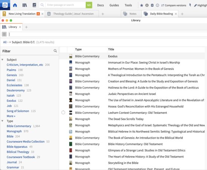The image size is (207, 170).
Task: Show more subjects with More »
Action: tap(11, 116)
